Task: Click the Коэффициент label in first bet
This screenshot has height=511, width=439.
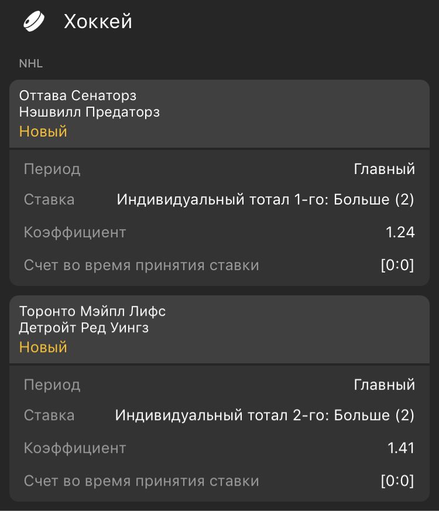Action: 75,233
